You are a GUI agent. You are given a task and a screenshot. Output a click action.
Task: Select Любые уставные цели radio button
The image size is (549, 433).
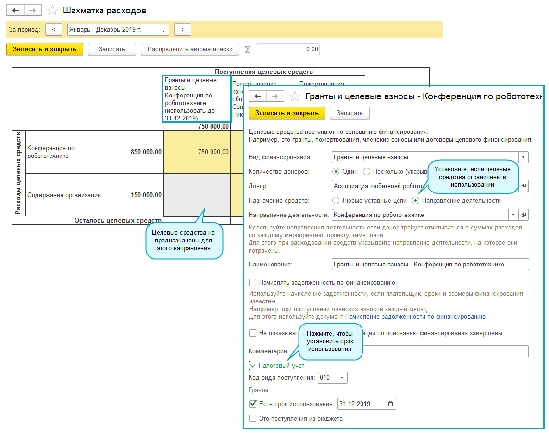336,200
